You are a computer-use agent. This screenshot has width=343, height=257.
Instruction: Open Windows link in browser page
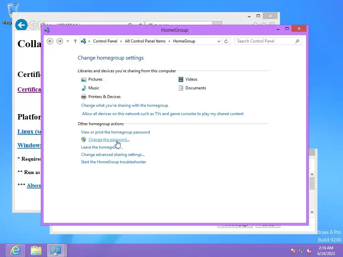[x=29, y=145]
